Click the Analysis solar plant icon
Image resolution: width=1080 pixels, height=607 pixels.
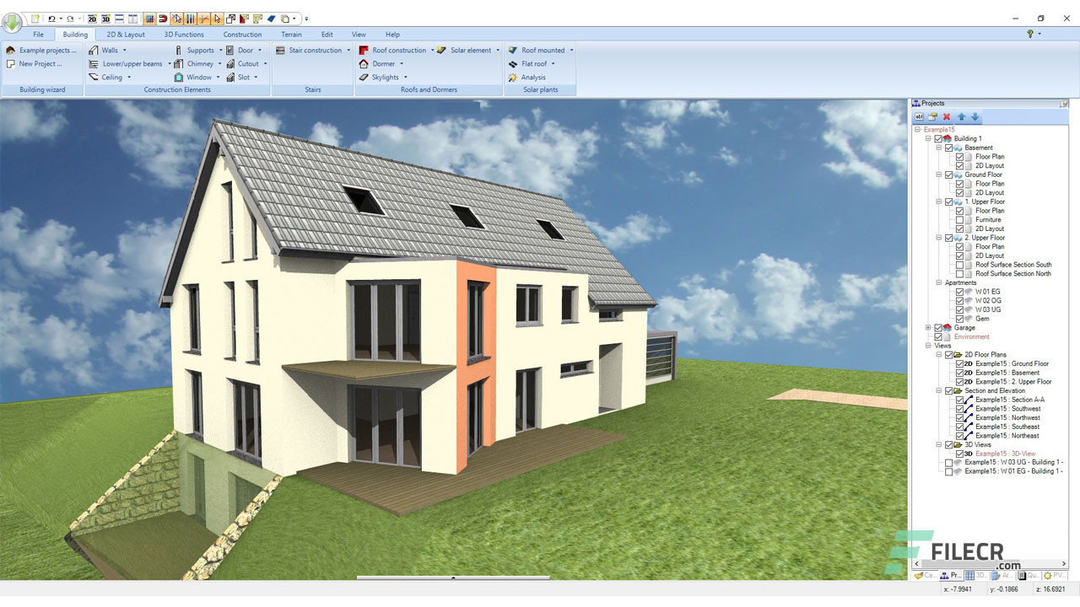(513, 78)
